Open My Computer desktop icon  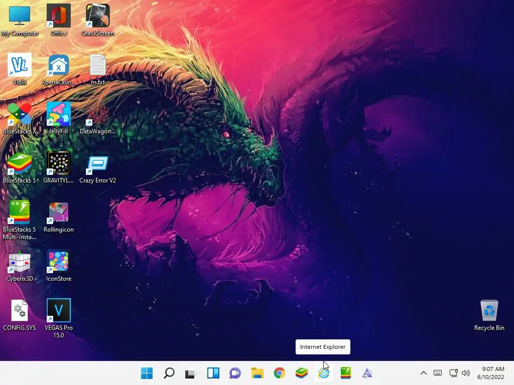[20, 20]
